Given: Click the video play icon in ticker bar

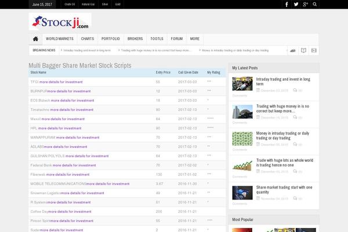Looking at the screenshot, I should click(x=314, y=50).
